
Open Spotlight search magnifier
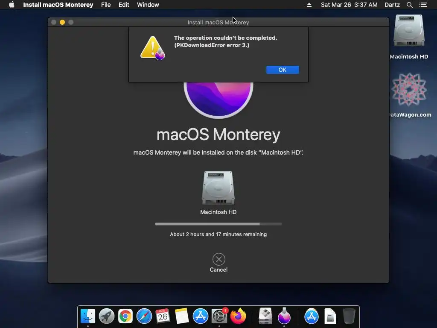pyautogui.click(x=409, y=5)
